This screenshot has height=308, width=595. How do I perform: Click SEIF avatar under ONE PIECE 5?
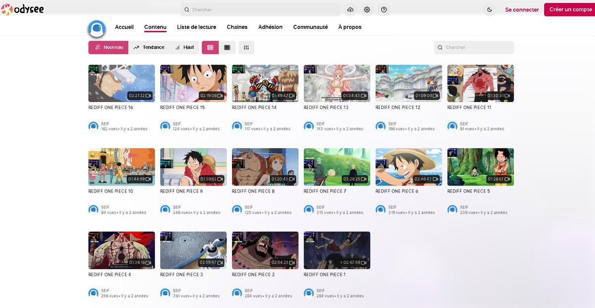click(452, 210)
